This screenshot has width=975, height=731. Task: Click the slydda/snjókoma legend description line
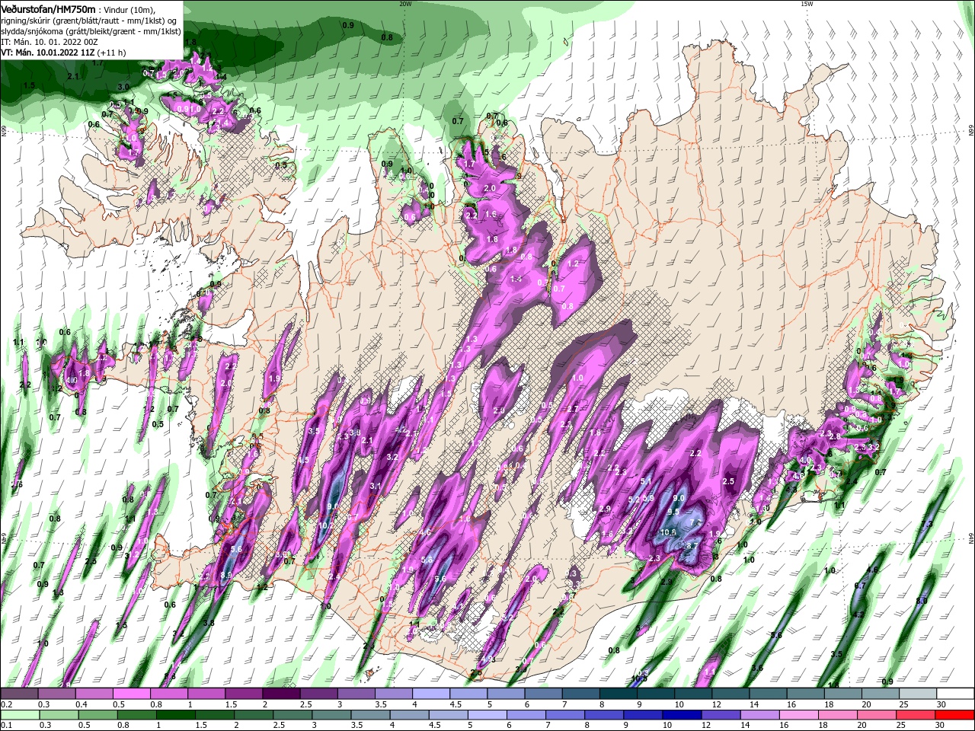click(x=91, y=31)
